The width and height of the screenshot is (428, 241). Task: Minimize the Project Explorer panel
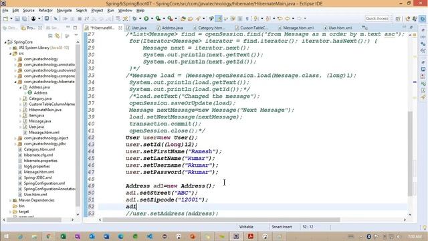(68, 27)
